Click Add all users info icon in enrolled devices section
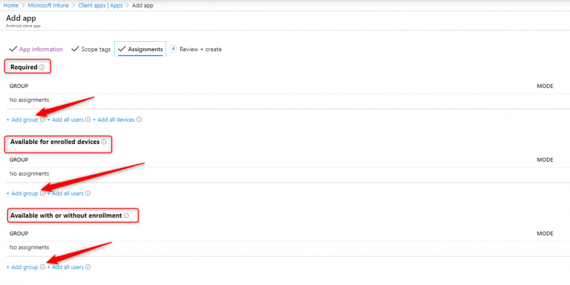Image resolution: width=570 pixels, height=285 pixels. pos(88,193)
